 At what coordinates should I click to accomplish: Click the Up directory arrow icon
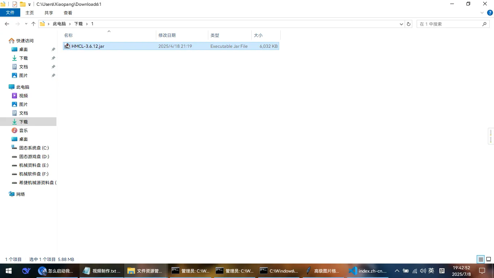coord(33,24)
